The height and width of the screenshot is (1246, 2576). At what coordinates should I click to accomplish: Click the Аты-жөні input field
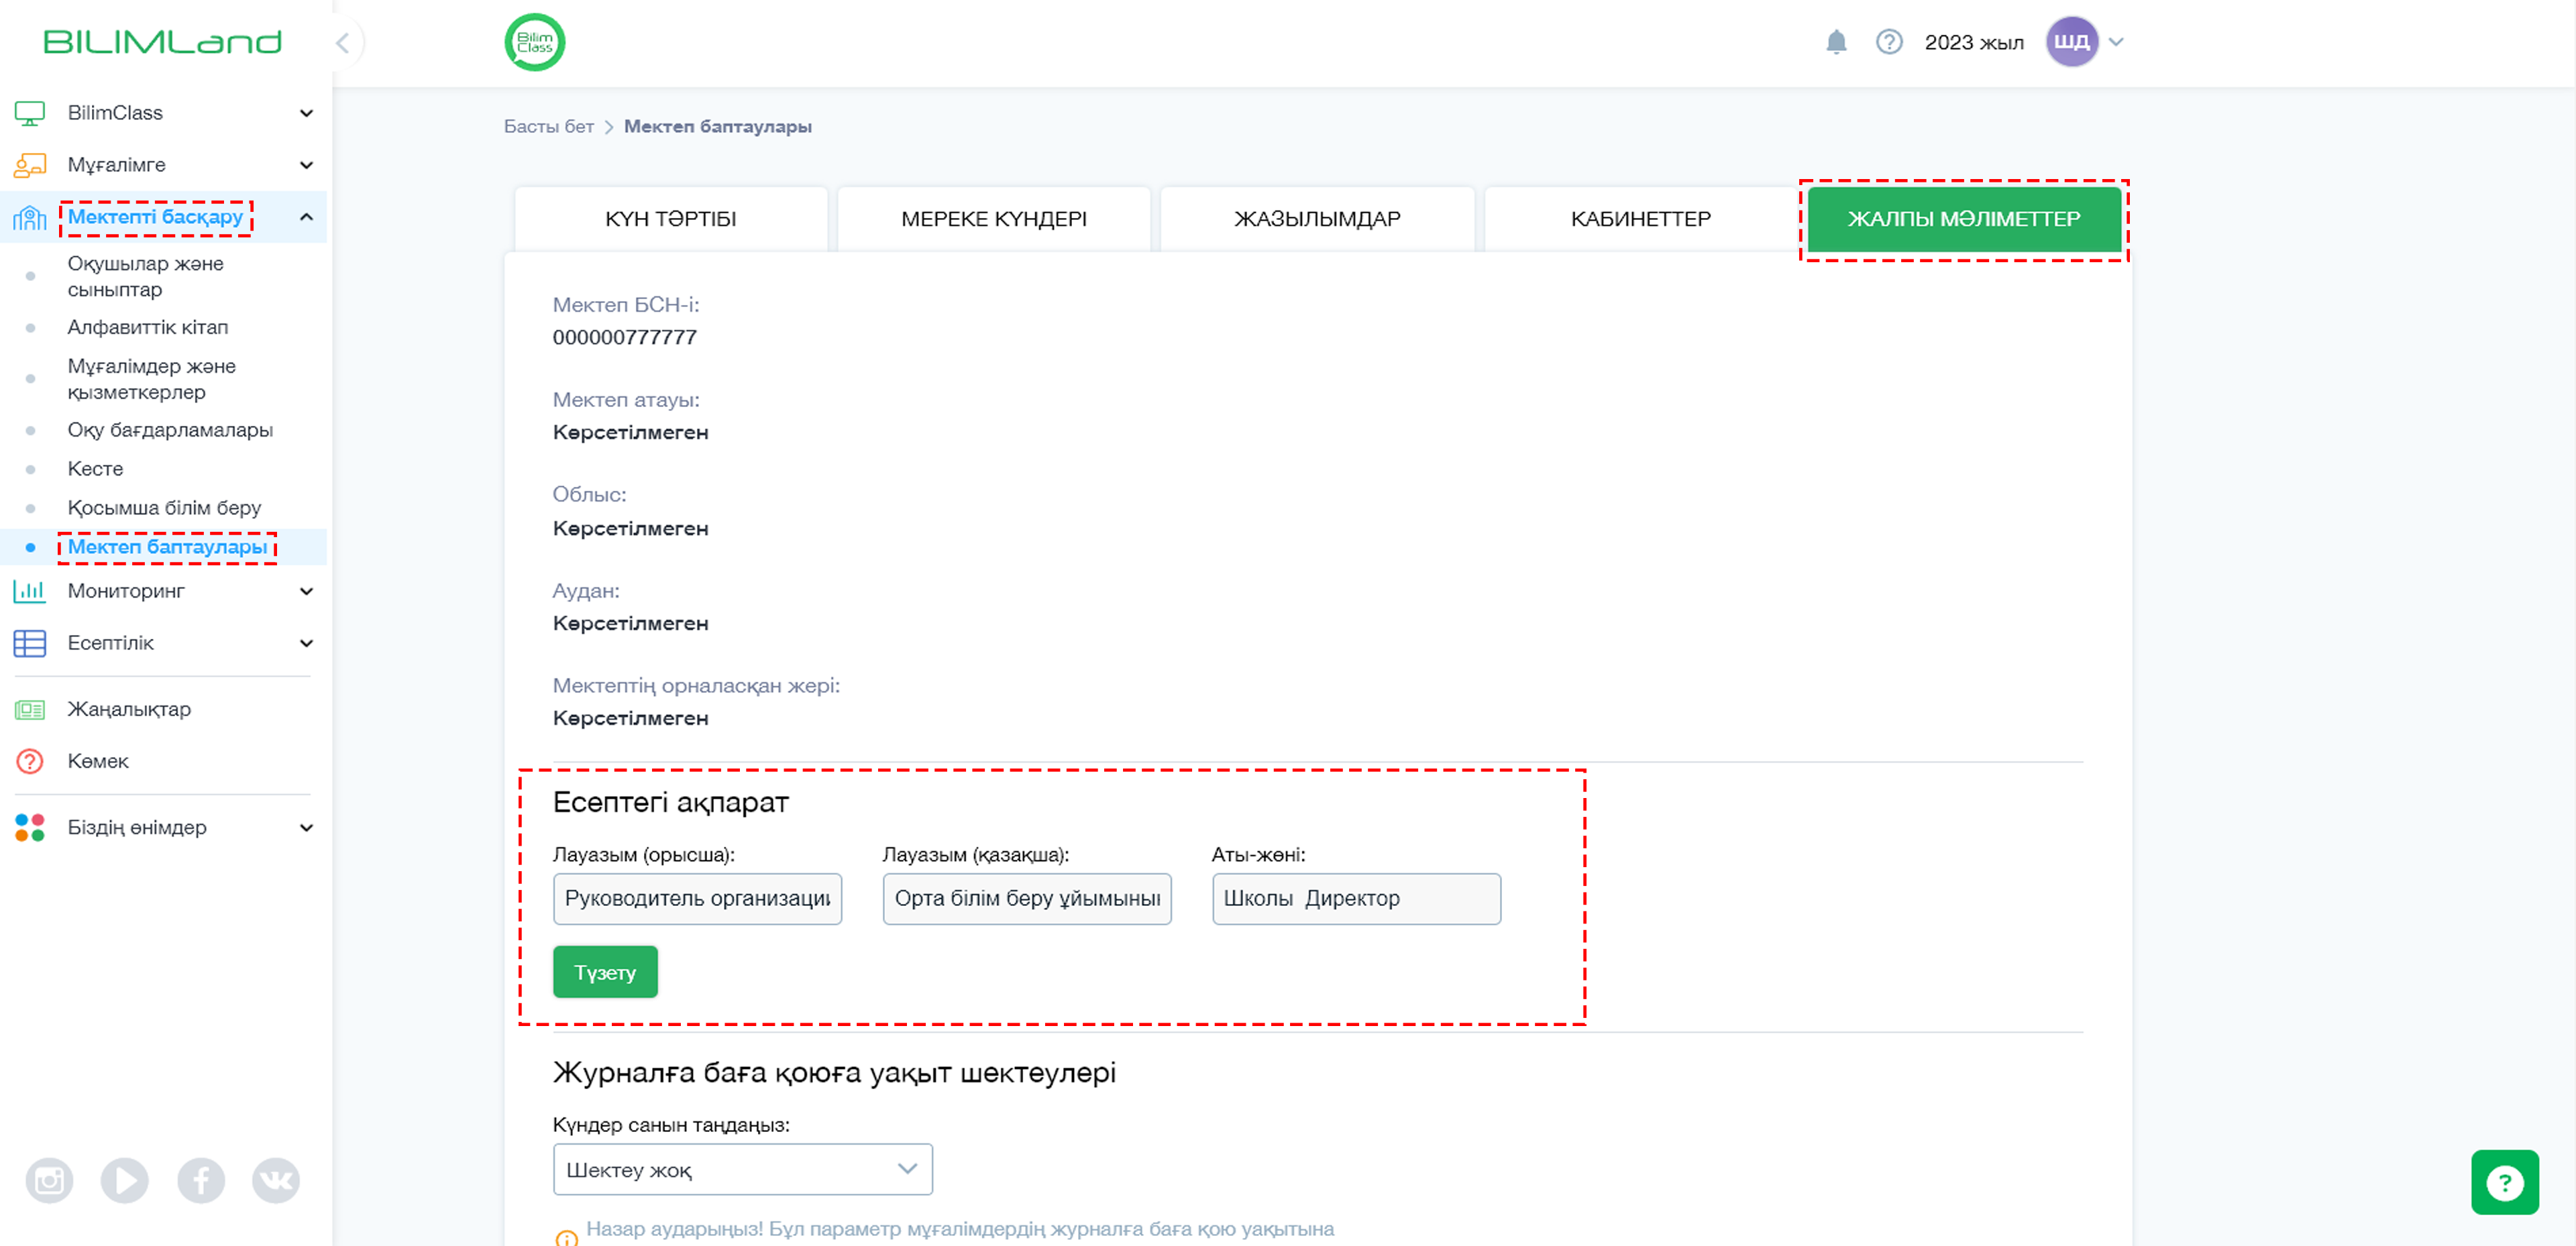click(x=1356, y=899)
